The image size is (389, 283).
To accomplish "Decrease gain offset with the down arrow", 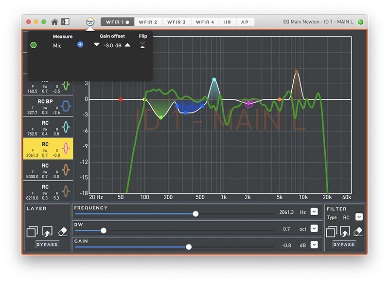I will (96, 44).
